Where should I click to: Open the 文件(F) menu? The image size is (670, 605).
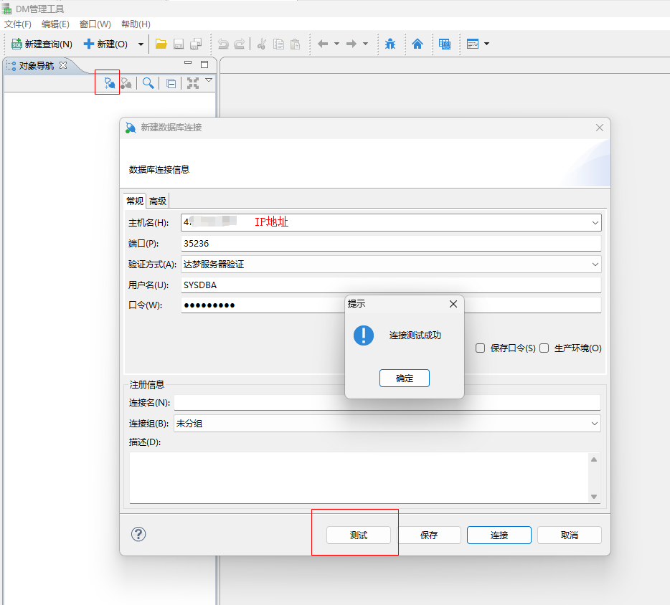click(x=18, y=24)
